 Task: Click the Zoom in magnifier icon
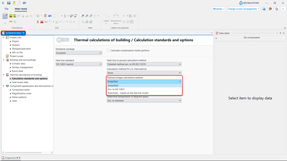tap(83, 16)
